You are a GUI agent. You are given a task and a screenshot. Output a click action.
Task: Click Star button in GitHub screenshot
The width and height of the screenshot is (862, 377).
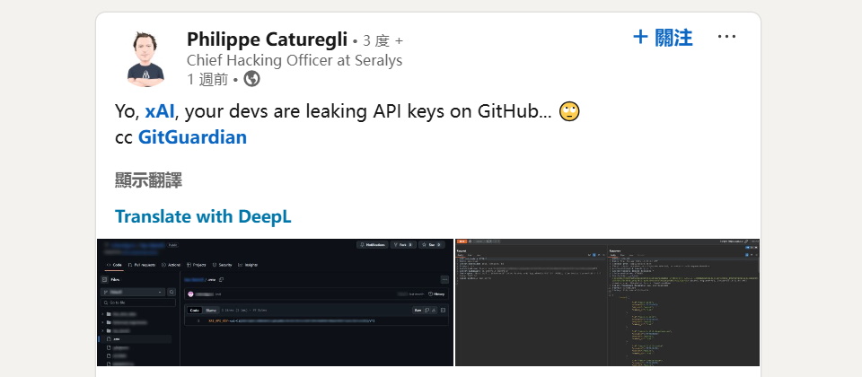(432, 244)
